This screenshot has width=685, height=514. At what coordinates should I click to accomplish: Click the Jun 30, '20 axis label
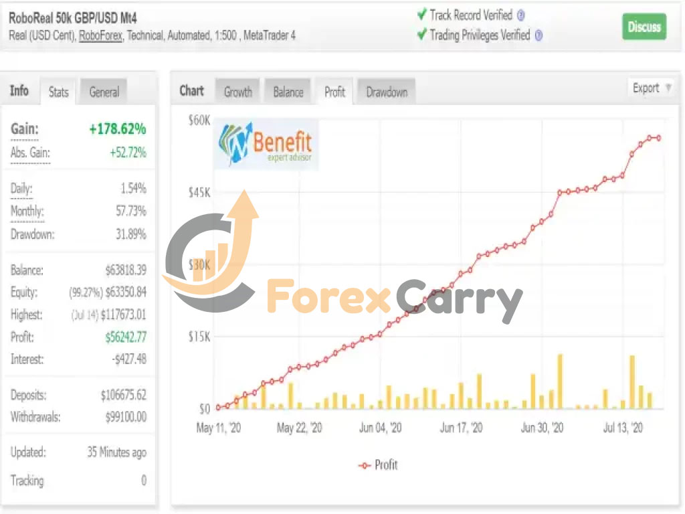tap(542, 428)
